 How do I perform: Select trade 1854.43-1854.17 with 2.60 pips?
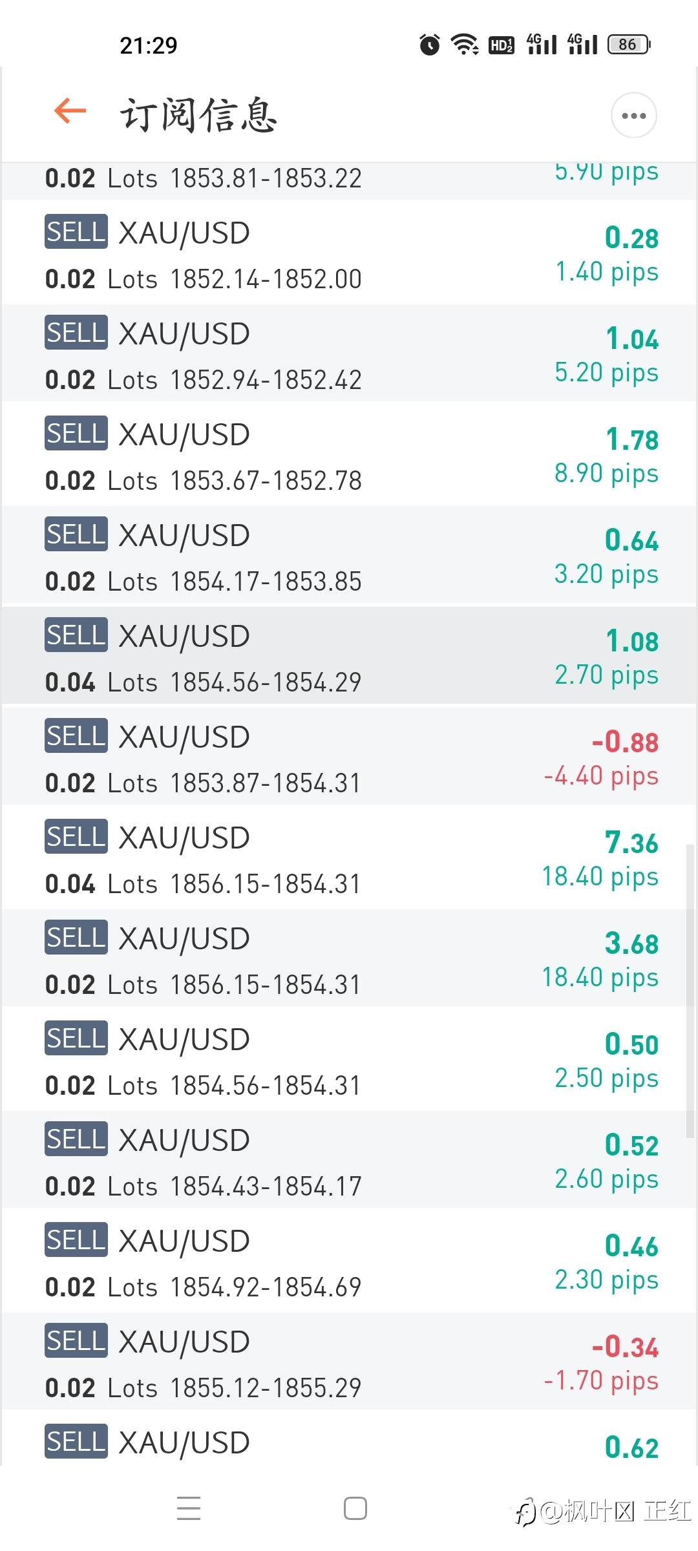pyautogui.click(x=349, y=1161)
